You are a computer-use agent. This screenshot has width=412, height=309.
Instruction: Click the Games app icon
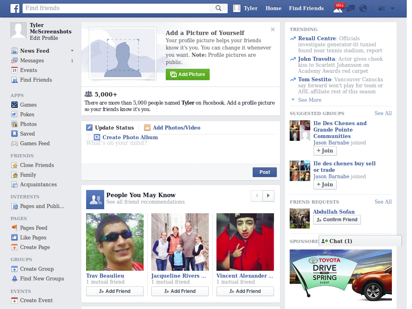coord(14,105)
